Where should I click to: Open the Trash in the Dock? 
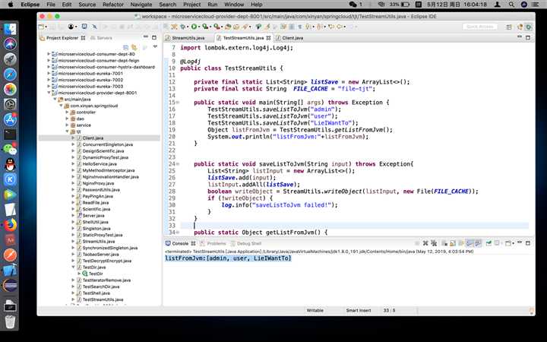[x=10, y=321]
